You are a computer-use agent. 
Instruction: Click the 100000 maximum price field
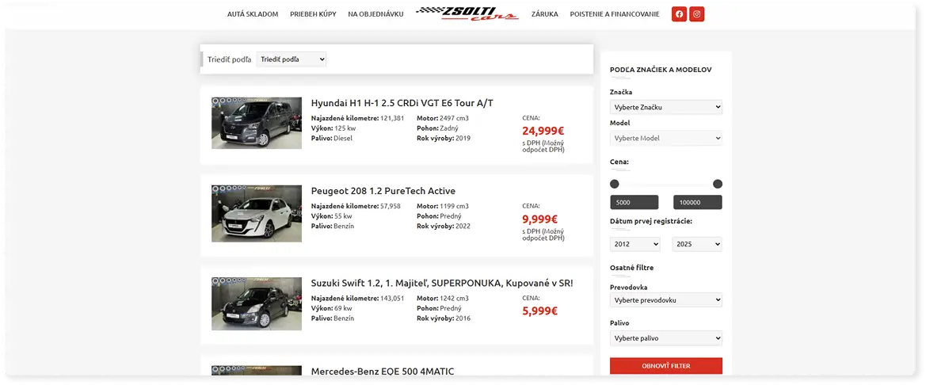pos(697,203)
